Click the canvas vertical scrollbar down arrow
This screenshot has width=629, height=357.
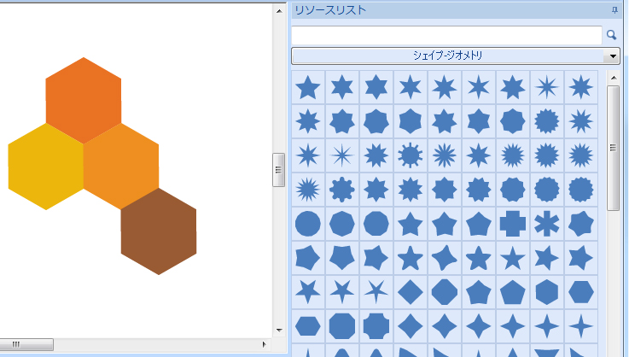tap(279, 330)
